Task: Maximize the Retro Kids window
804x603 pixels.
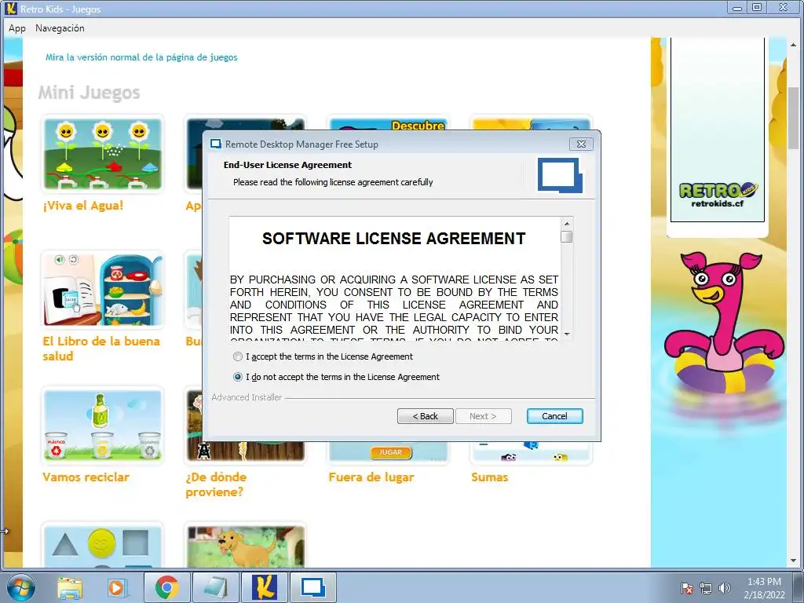Action: 757,7
